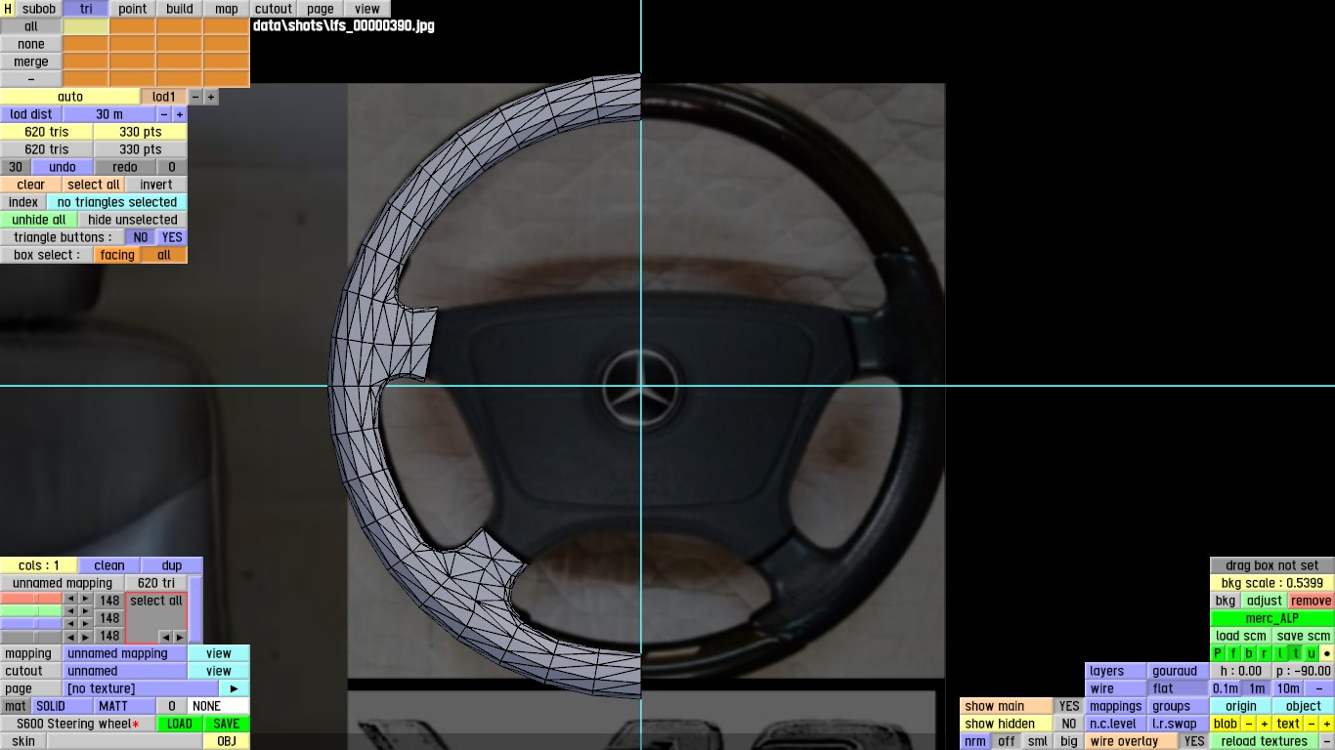Click the grey brightness right arrow

pos(86,637)
